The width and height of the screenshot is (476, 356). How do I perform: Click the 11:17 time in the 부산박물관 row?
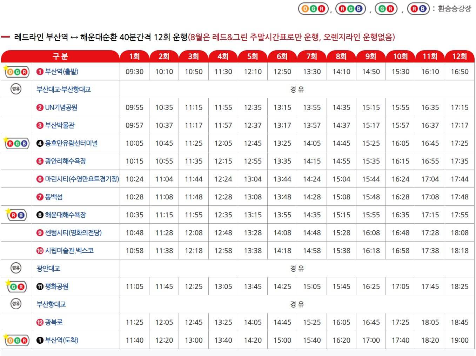pyautogui.click(x=194, y=125)
